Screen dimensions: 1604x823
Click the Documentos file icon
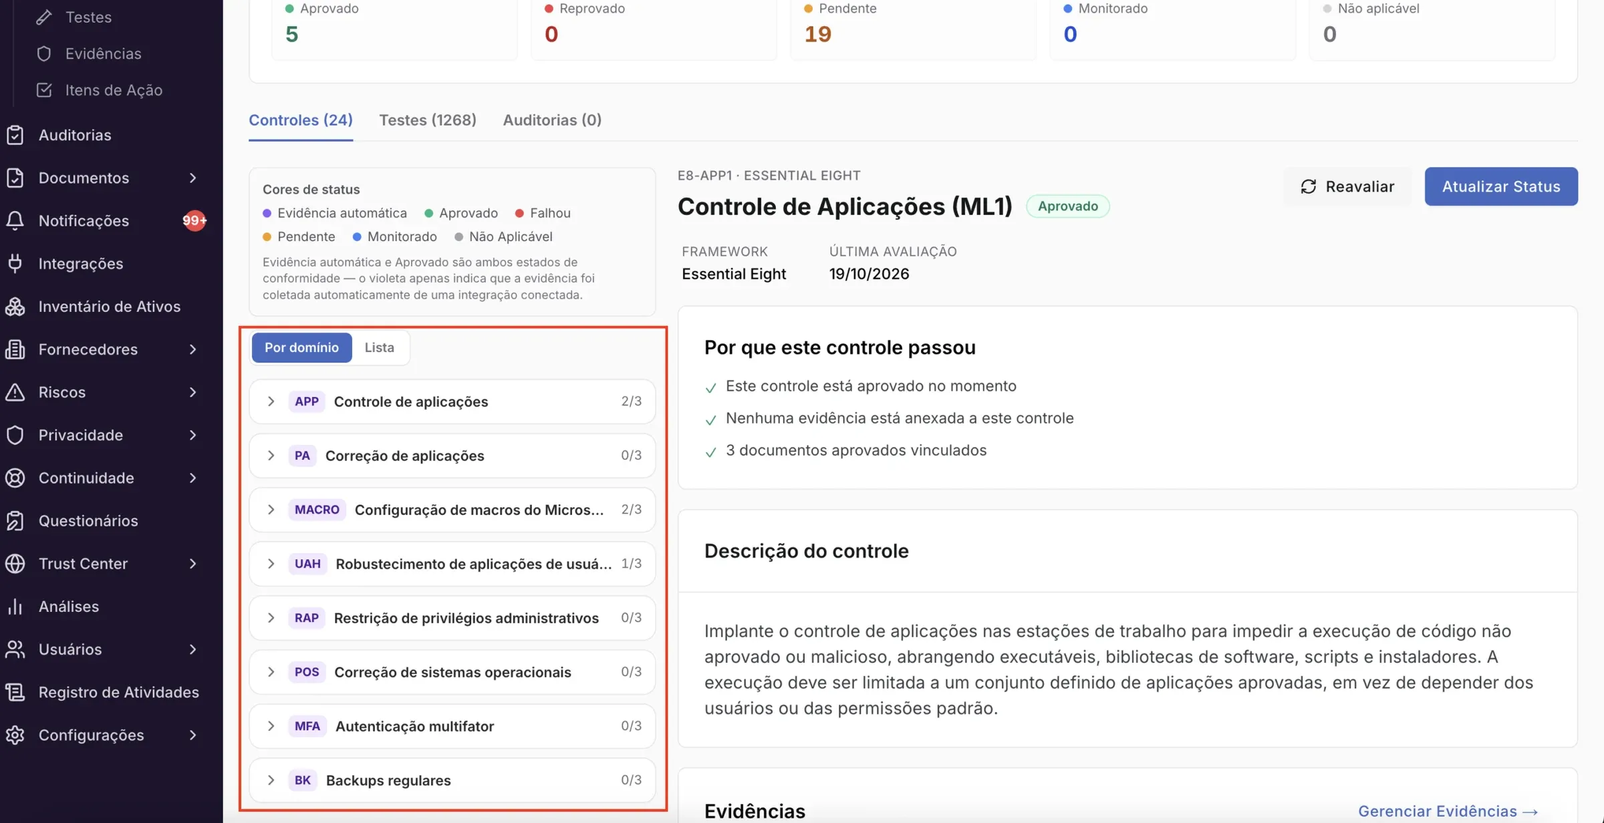coord(15,178)
